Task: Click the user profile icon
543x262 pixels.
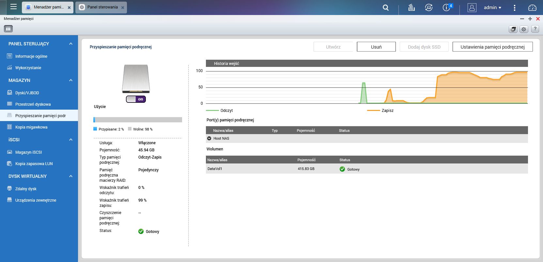Action: [472, 8]
